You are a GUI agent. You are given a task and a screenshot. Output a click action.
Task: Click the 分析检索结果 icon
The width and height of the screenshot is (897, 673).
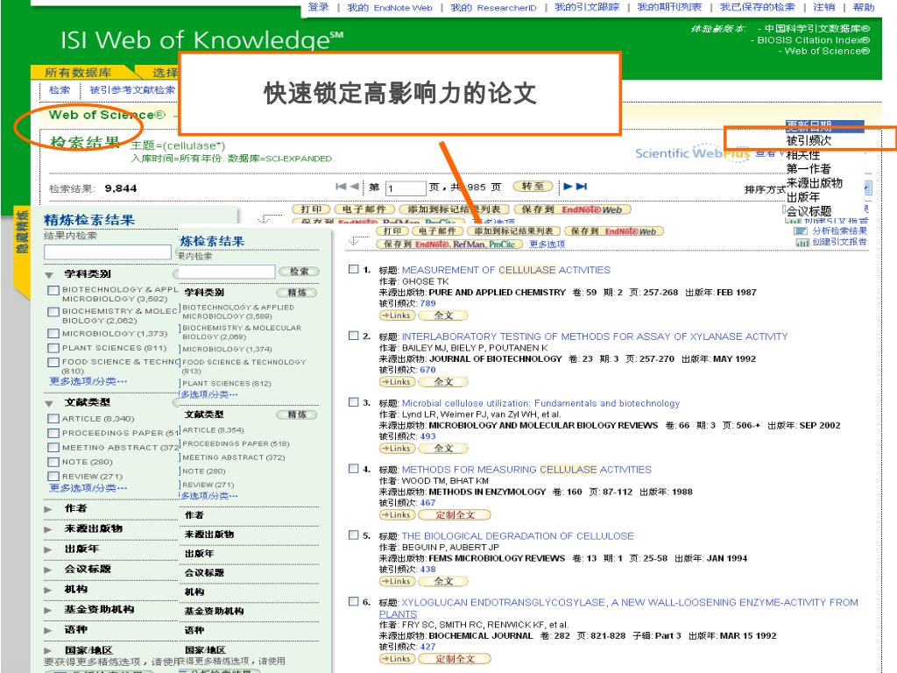click(x=801, y=231)
